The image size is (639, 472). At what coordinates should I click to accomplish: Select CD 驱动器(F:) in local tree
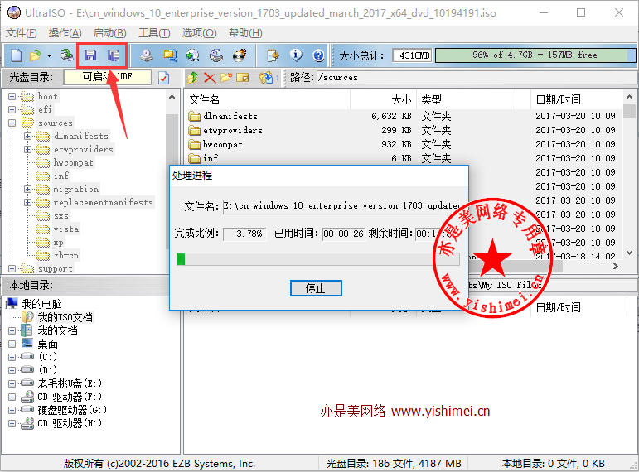pyautogui.click(x=70, y=397)
